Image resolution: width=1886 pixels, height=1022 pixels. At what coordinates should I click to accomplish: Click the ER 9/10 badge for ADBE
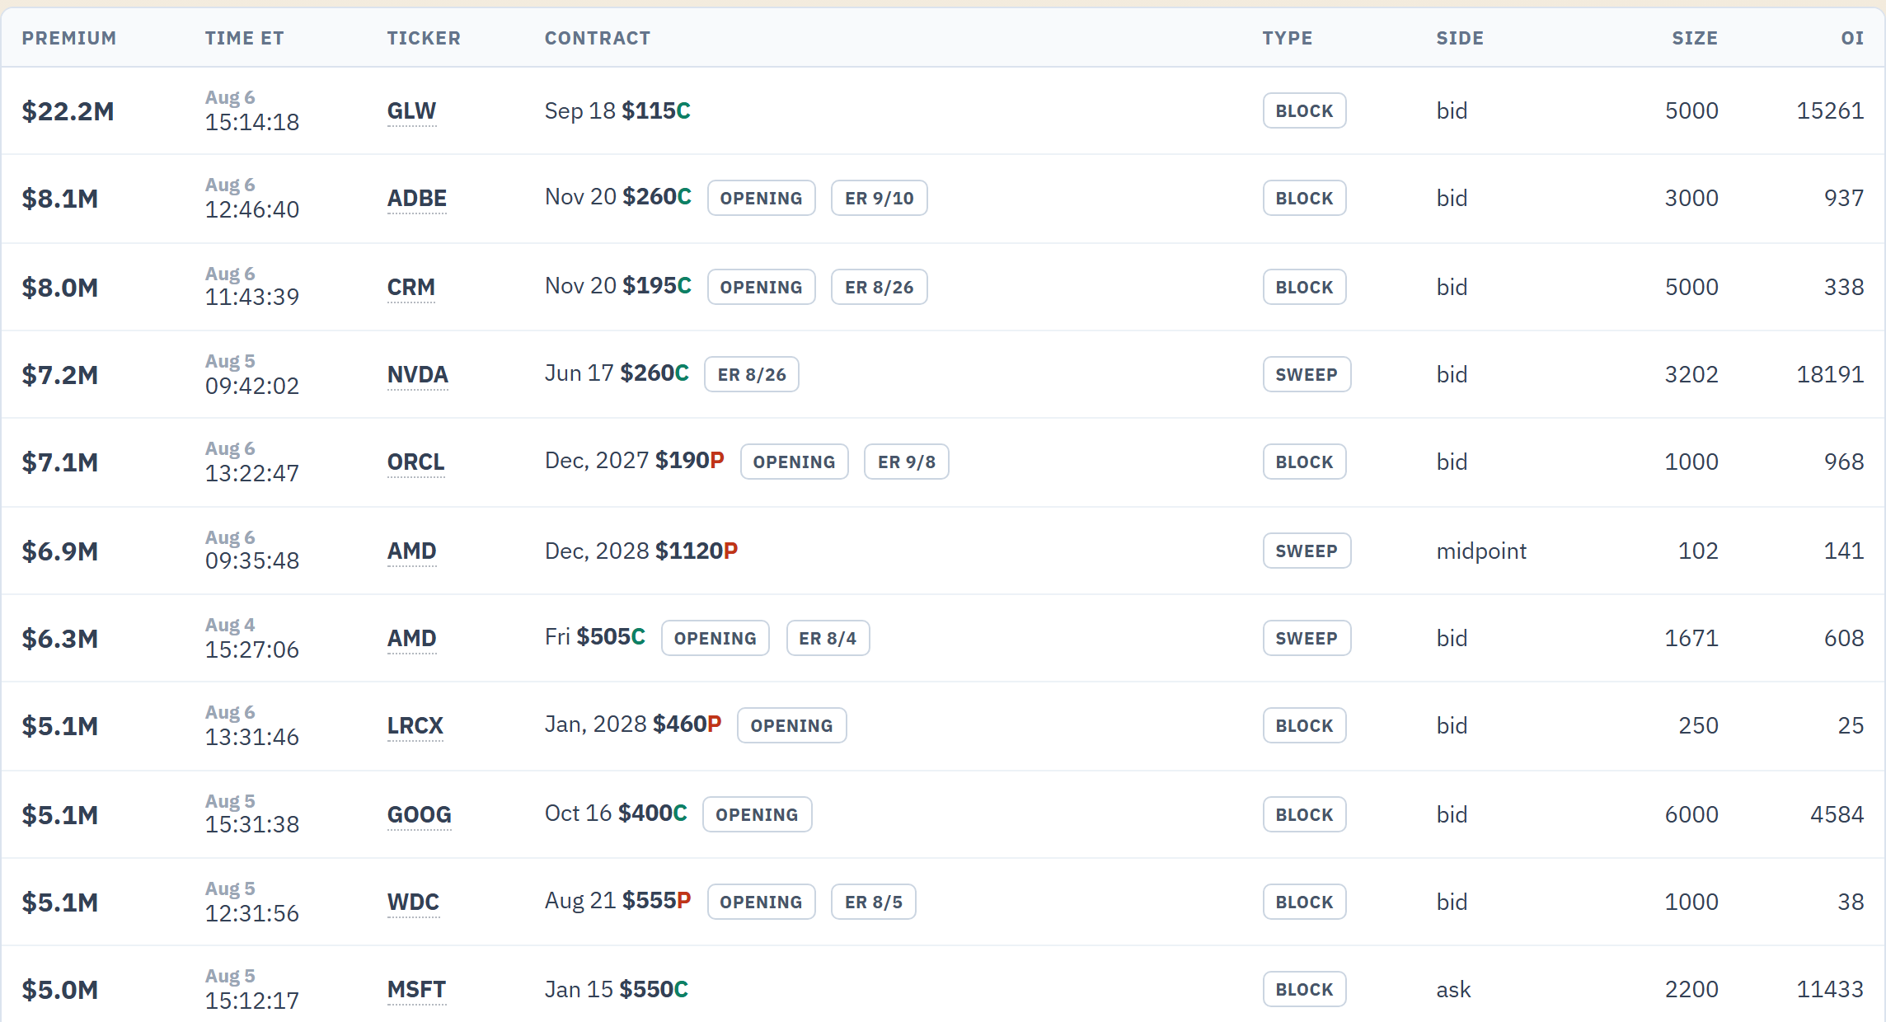click(x=880, y=198)
